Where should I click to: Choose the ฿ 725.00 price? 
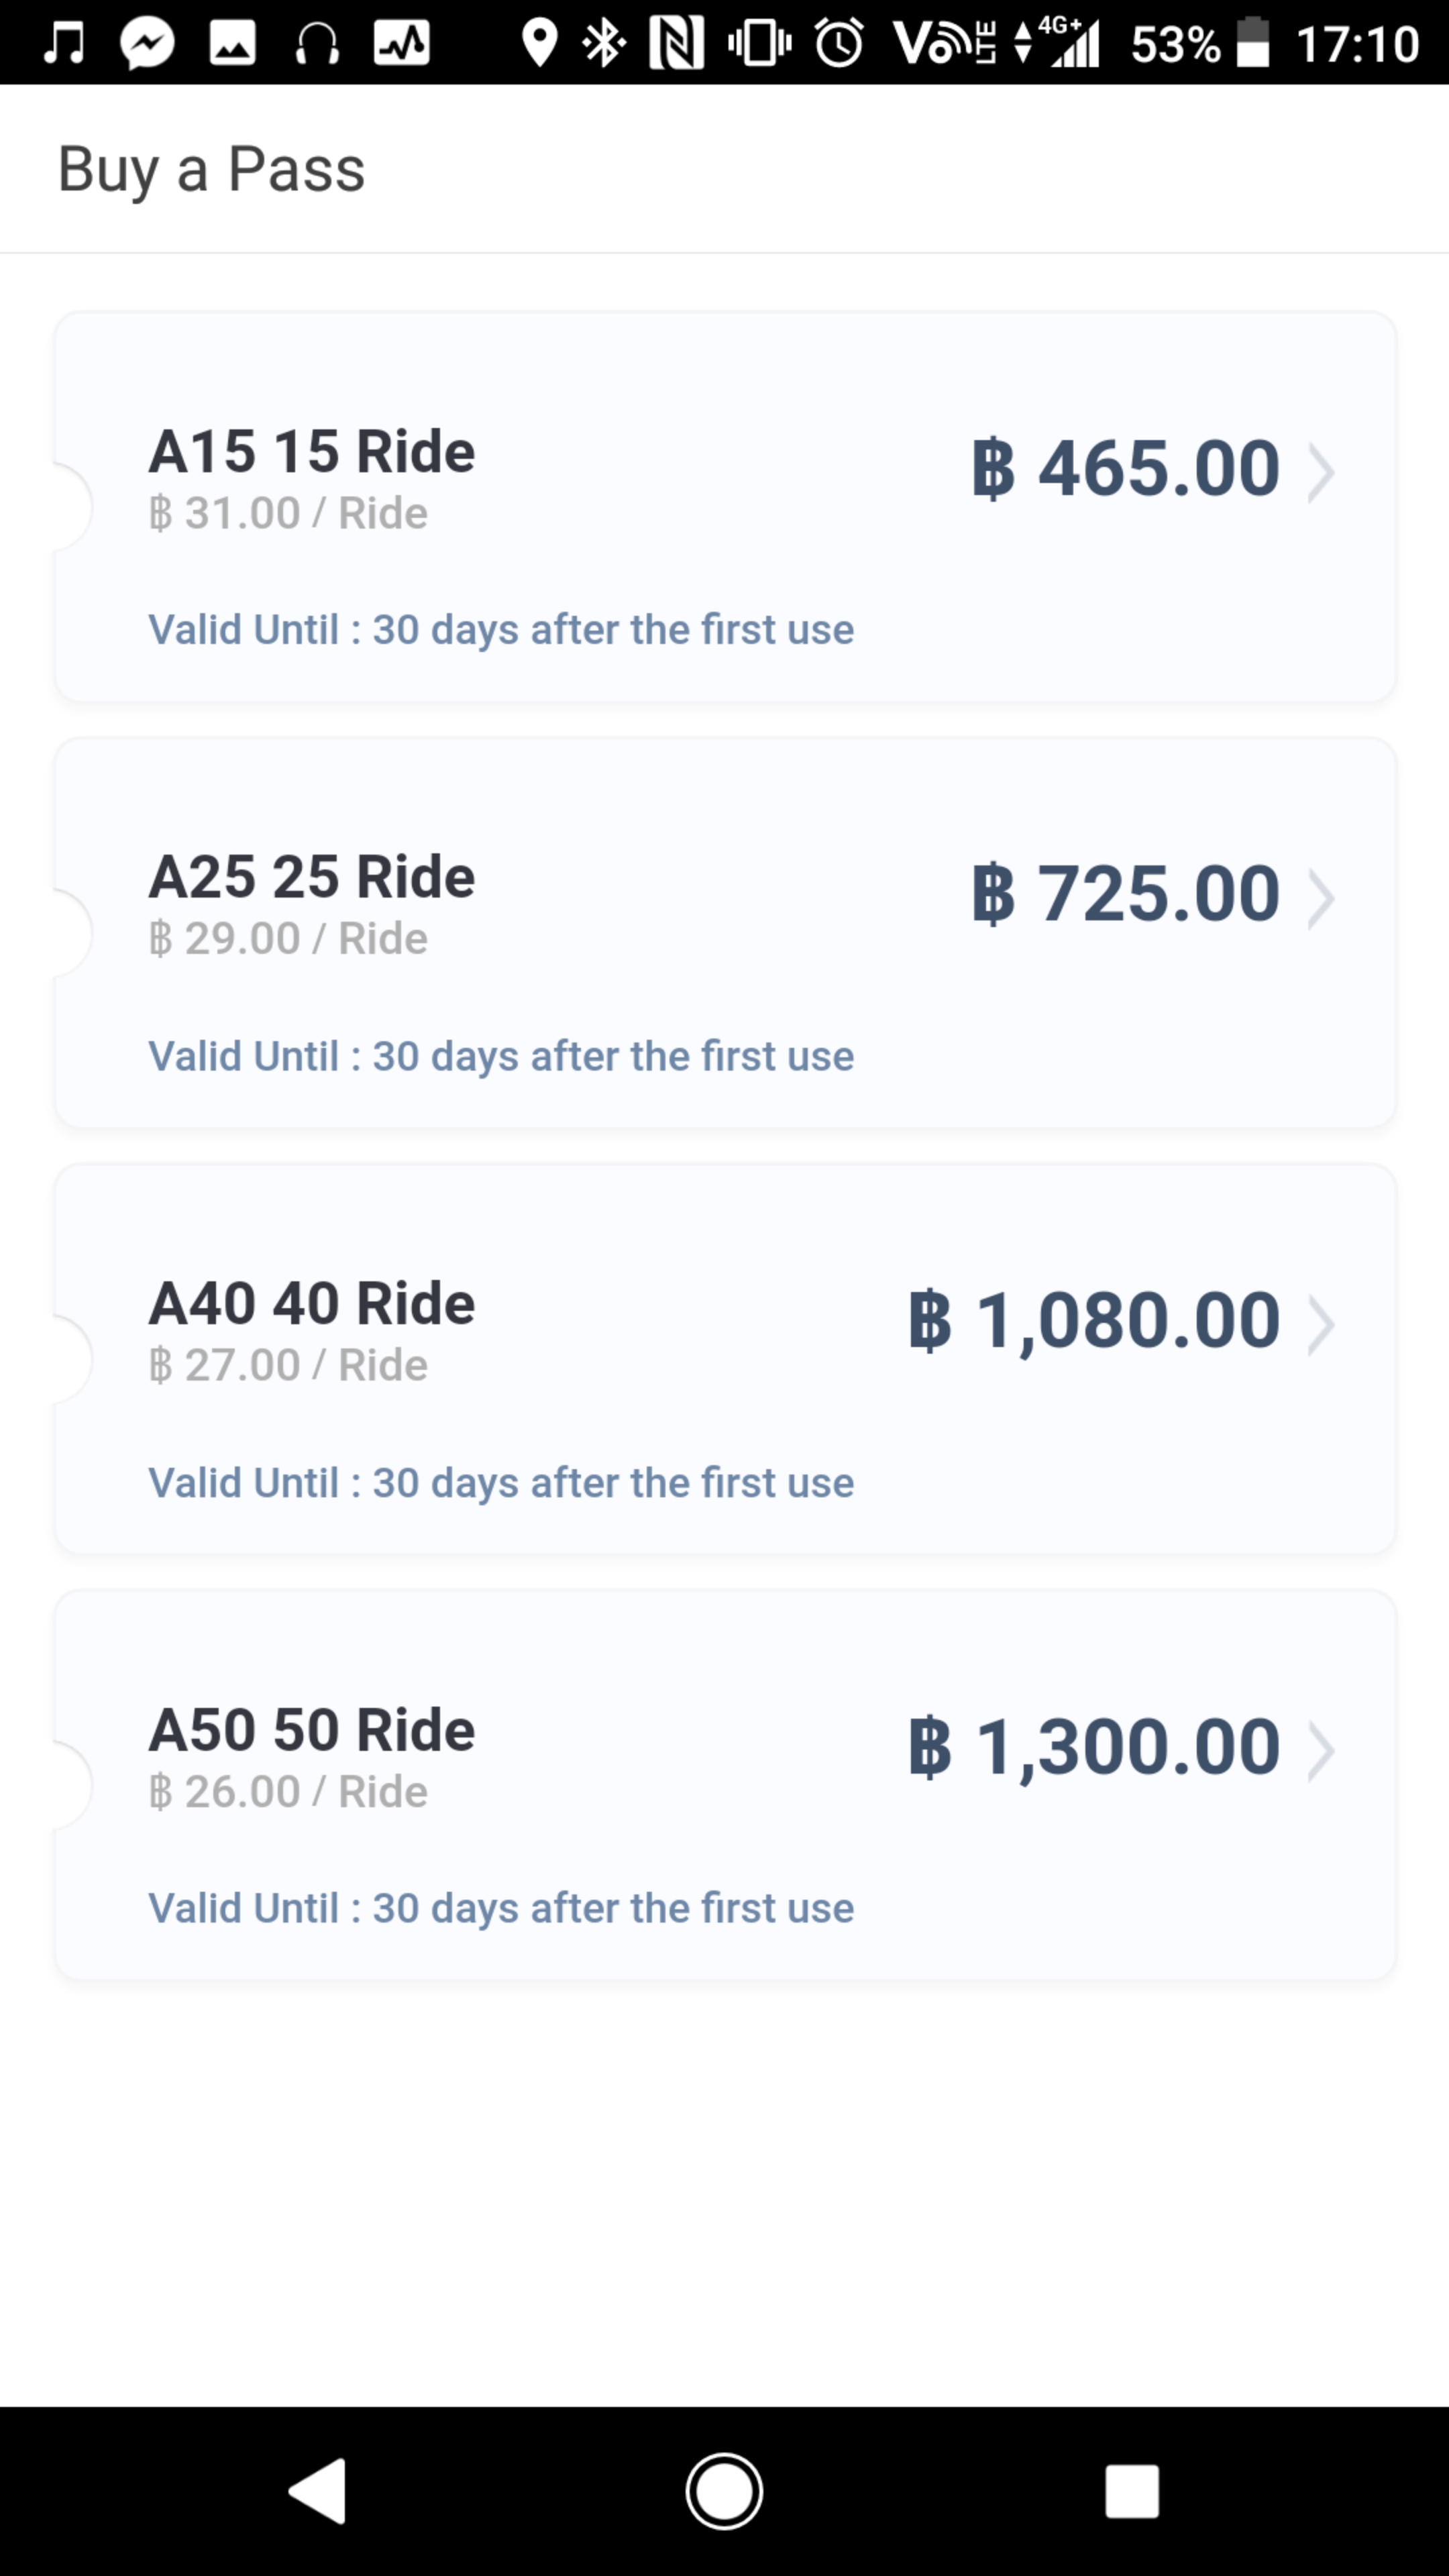tap(1126, 894)
